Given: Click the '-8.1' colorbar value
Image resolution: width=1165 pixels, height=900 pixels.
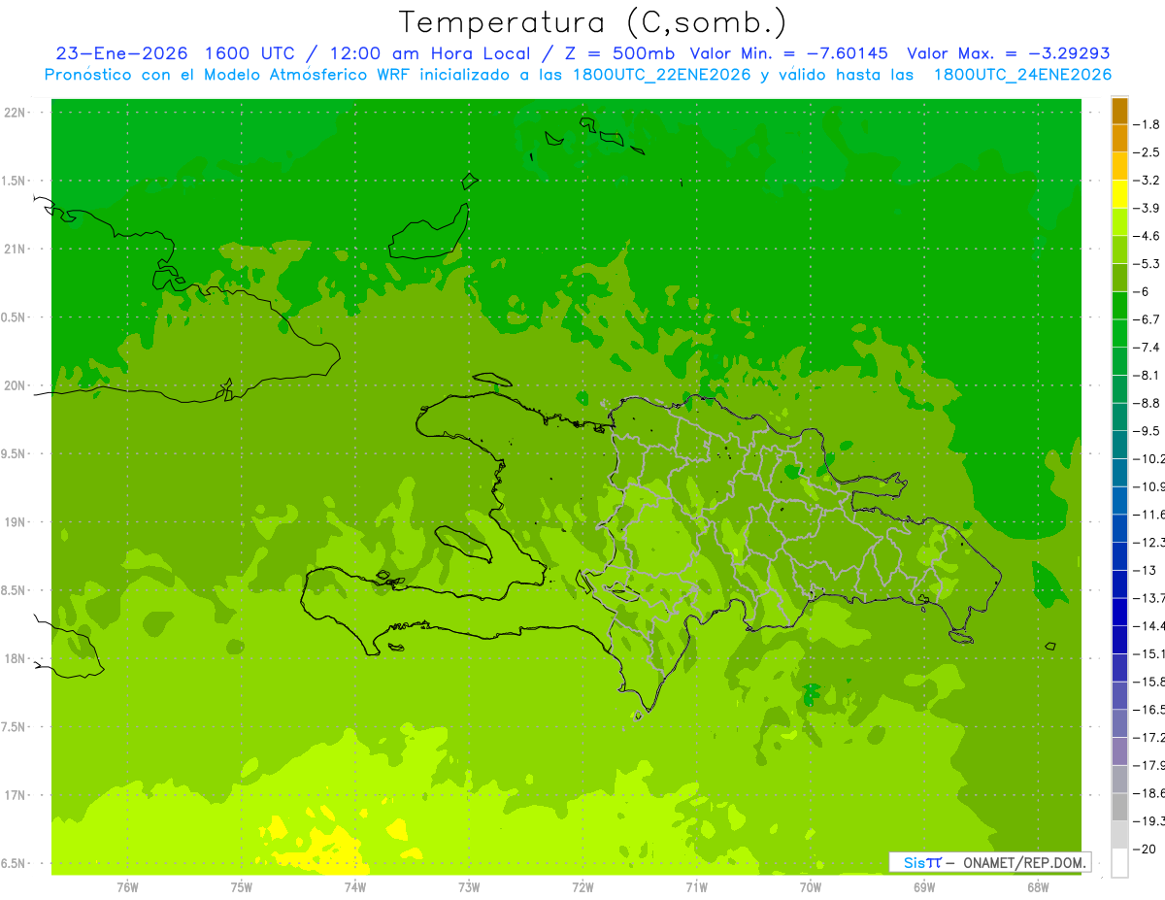Looking at the screenshot, I should pyautogui.click(x=1148, y=375).
